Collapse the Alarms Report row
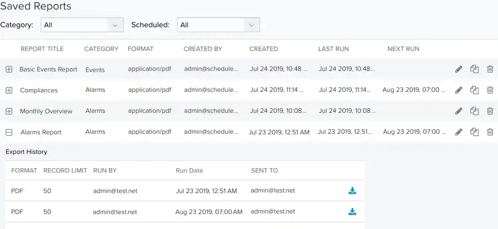The height and width of the screenshot is (229, 498). pyautogui.click(x=9, y=132)
